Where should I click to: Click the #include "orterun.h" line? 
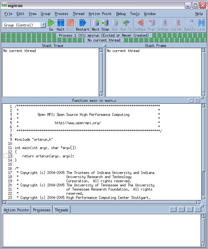(x=34, y=140)
